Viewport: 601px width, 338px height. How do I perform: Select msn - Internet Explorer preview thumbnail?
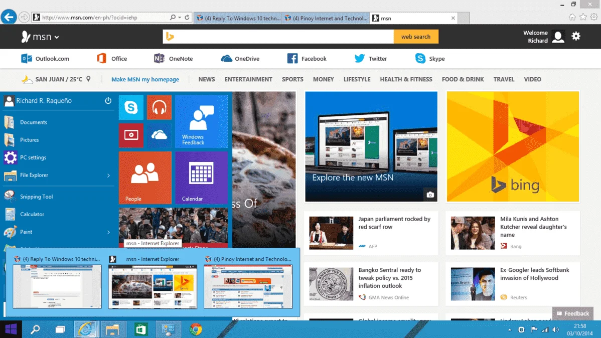(x=153, y=286)
